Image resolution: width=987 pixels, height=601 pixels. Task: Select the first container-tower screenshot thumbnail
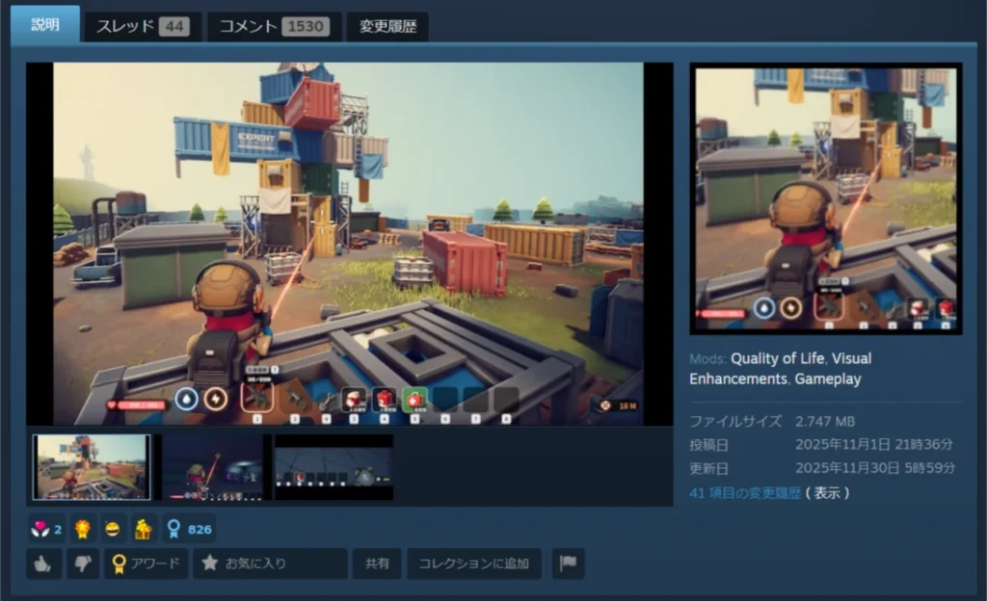click(x=92, y=467)
